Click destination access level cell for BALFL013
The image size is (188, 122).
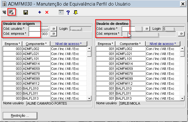pos(163,98)
